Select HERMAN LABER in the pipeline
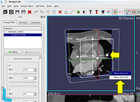Screen dimensions: 140x102 (16, 32)
